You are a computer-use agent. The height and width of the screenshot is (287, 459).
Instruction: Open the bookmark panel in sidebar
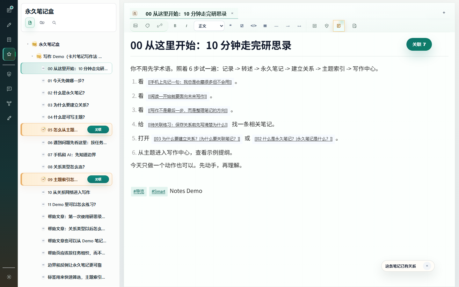[9, 40]
